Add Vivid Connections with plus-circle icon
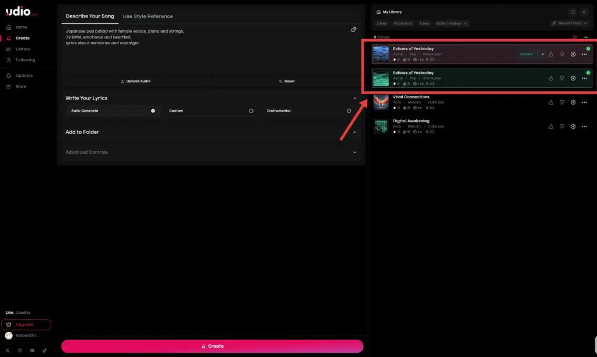The image size is (597, 357). coord(573,102)
